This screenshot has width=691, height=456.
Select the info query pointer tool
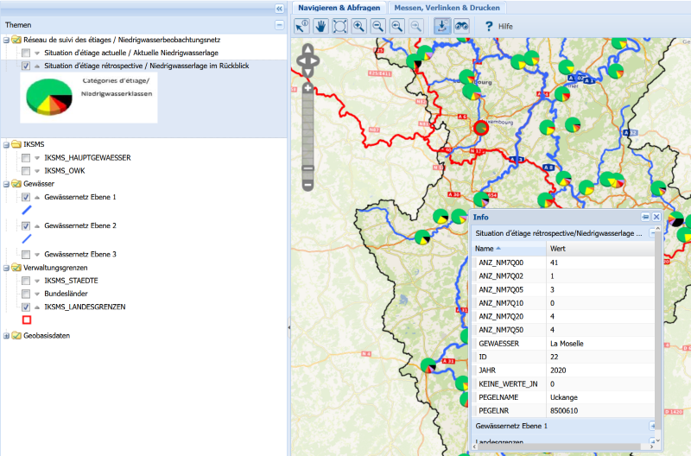pyautogui.click(x=301, y=26)
